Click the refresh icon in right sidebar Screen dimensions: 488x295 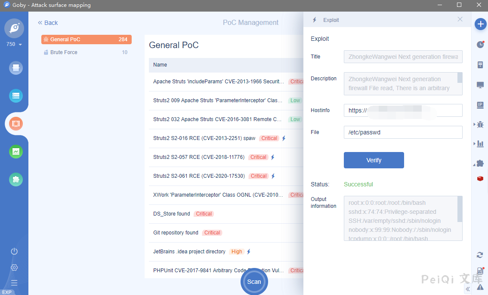pos(480,255)
